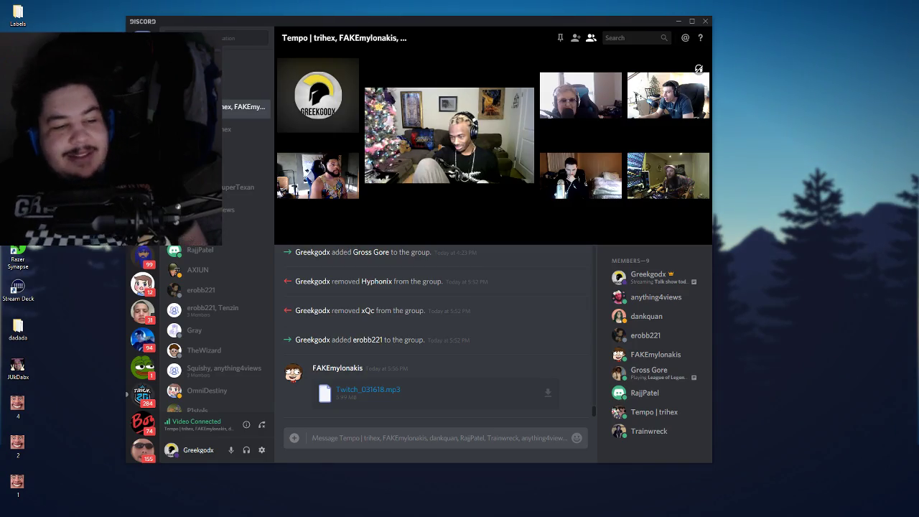Open server icon with 74 badge
This screenshot has width=919, height=517.
(142, 423)
